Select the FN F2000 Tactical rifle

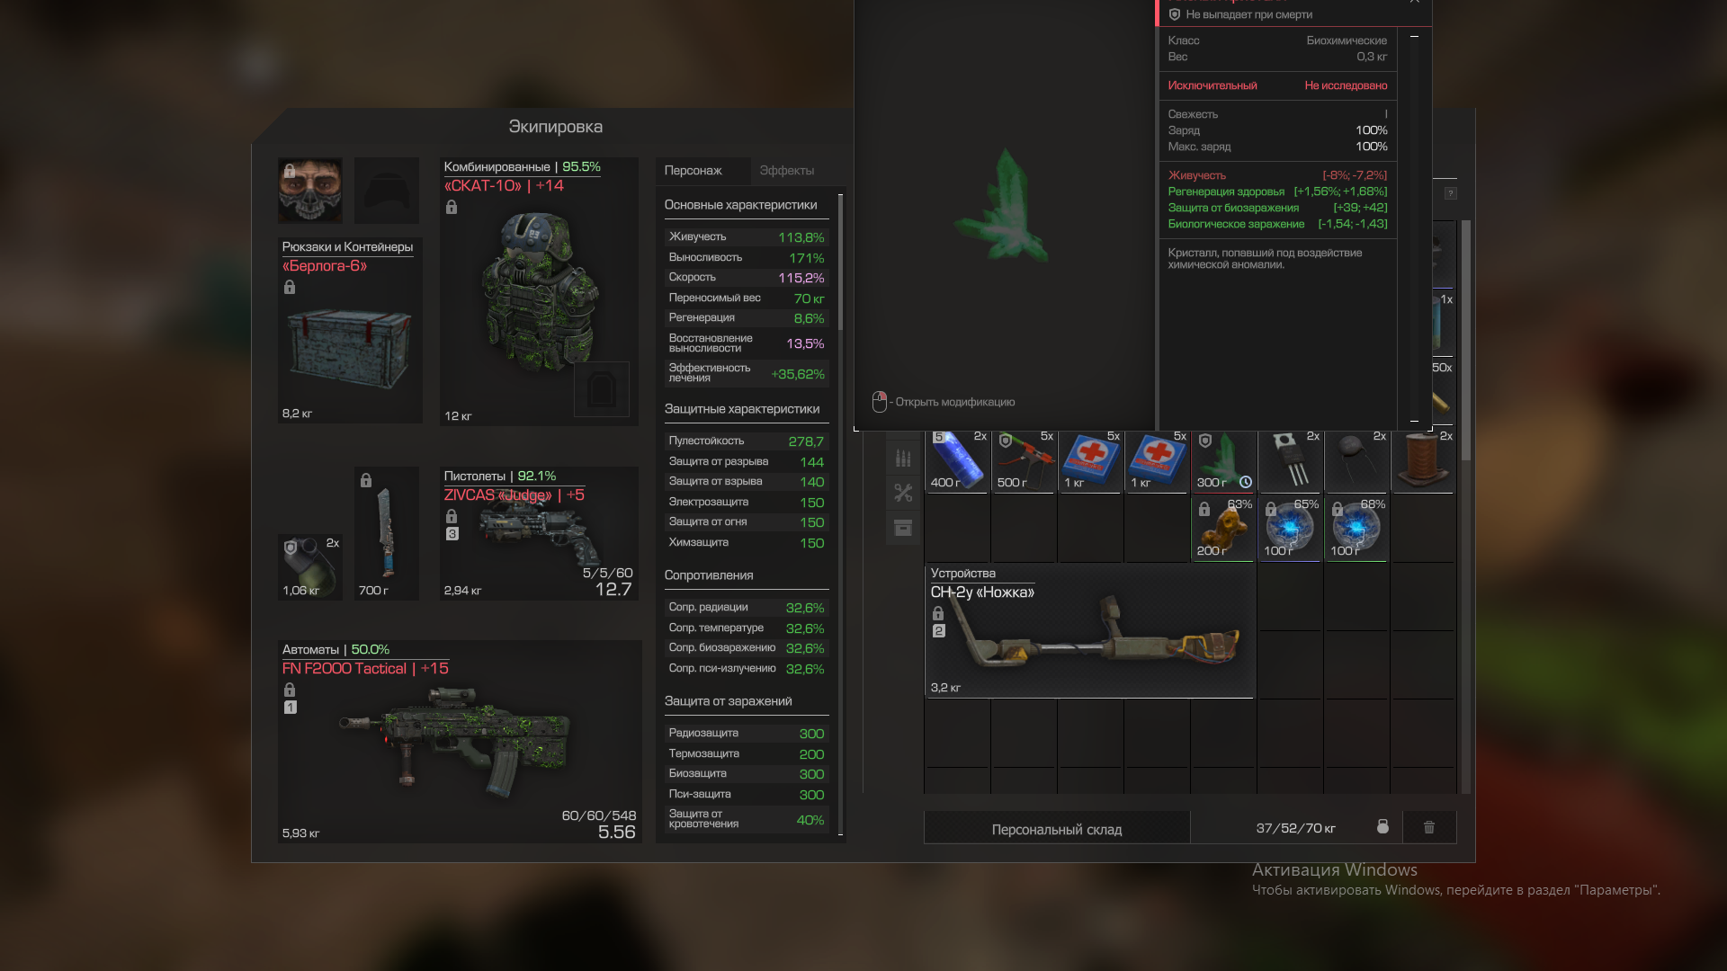click(x=460, y=742)
